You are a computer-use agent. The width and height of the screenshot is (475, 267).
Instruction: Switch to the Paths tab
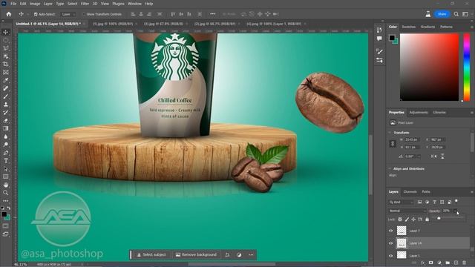(426, 192)
